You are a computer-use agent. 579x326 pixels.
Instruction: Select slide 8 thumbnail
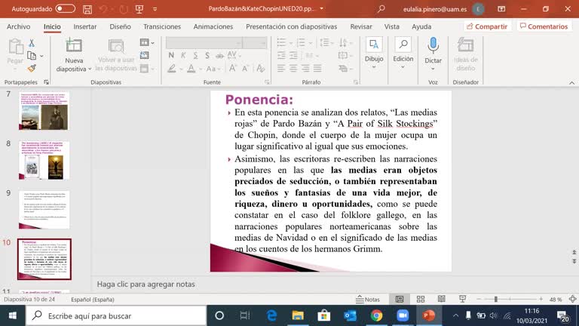pos(44,161)
